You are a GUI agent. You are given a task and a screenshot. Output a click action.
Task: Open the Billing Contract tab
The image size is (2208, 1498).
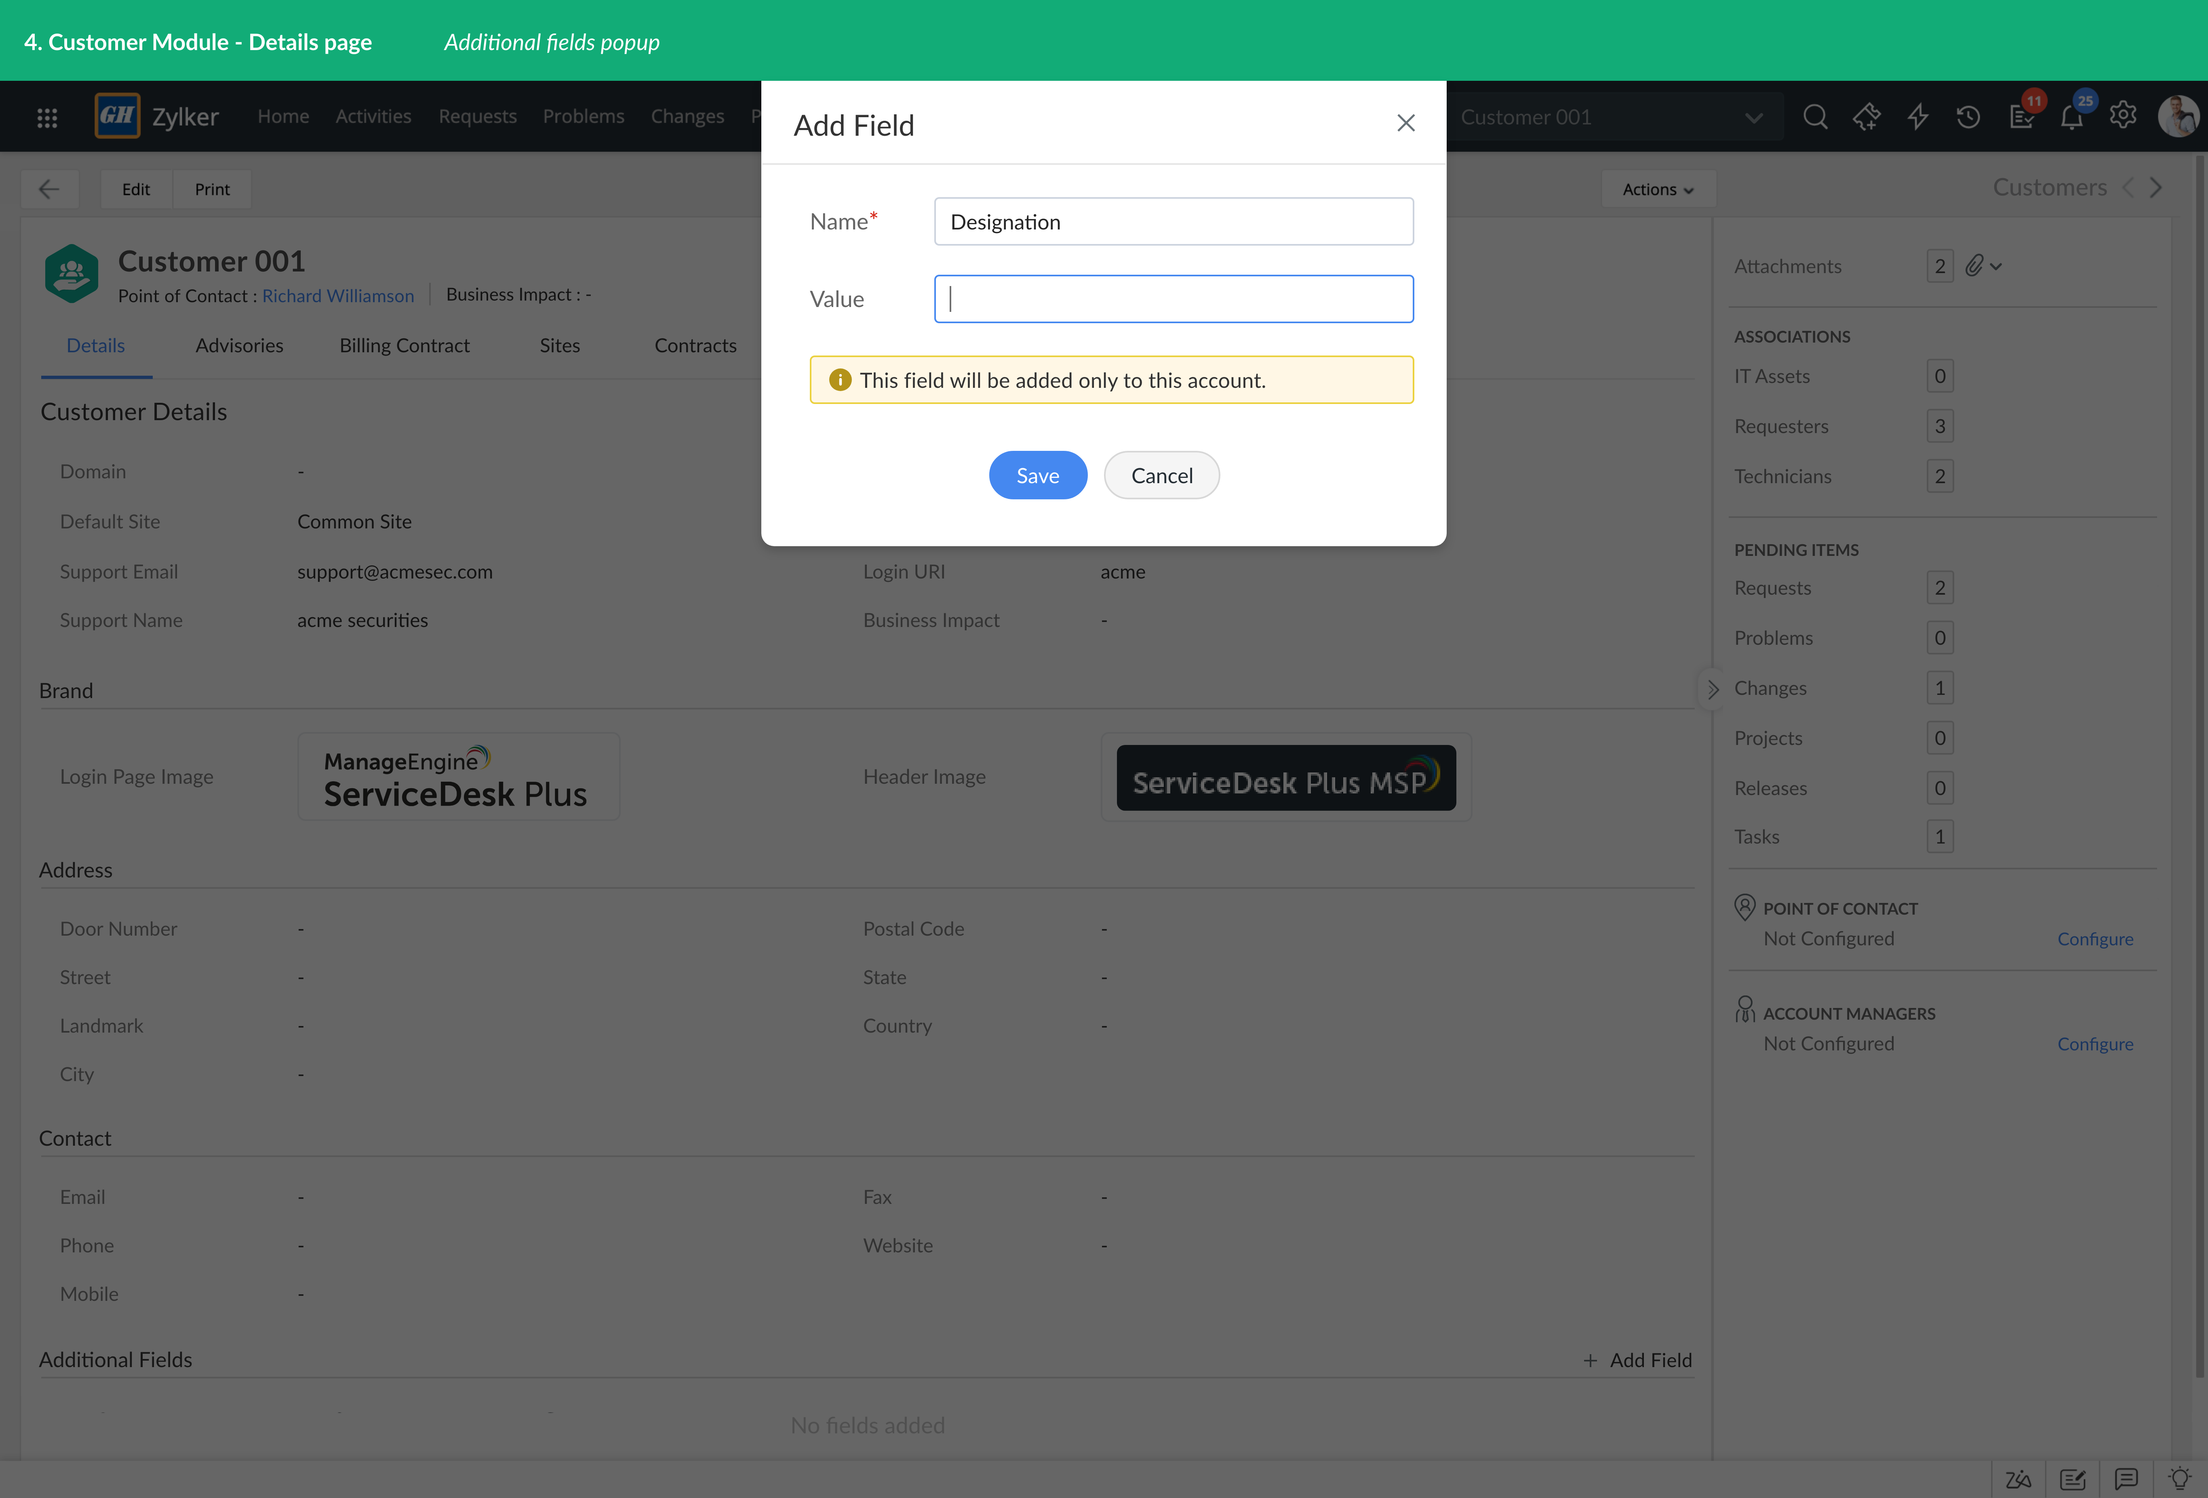(405, 346)
